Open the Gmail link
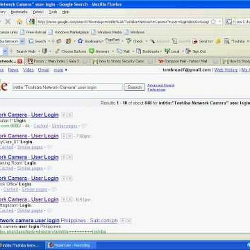This screenshot has height=250, width=250. coord(44,70)
